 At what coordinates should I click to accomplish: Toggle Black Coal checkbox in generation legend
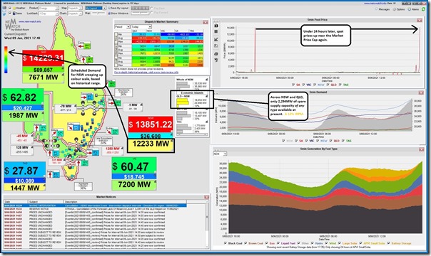click(225, 243)
